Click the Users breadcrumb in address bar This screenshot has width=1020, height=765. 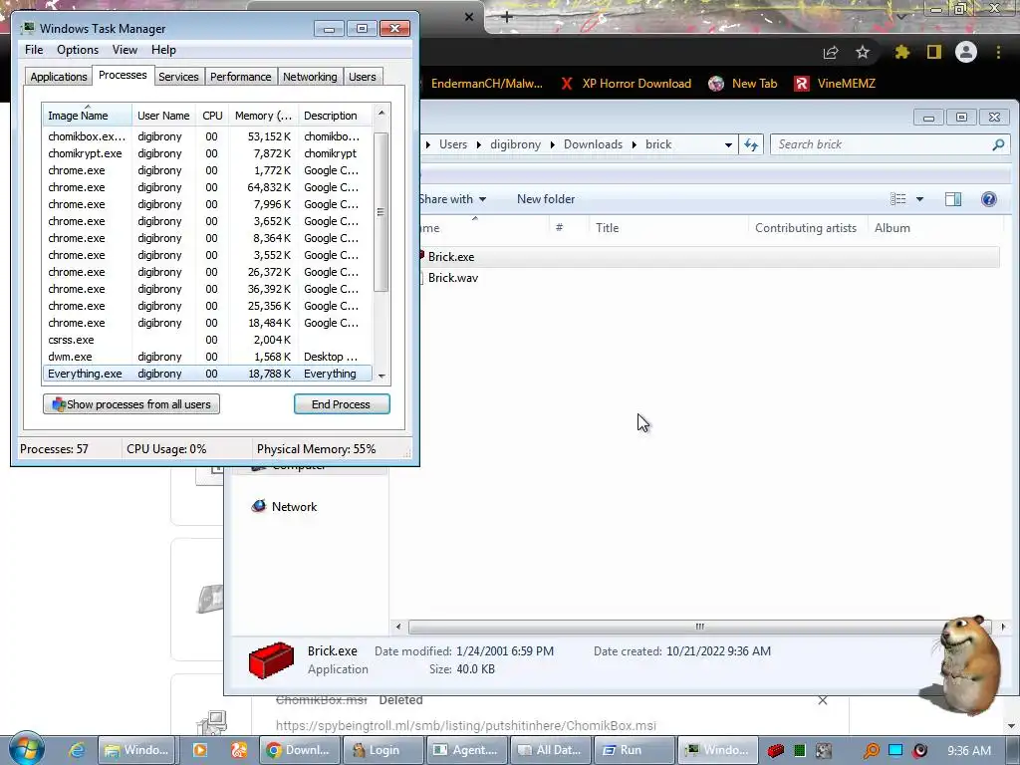pos(453,144)
